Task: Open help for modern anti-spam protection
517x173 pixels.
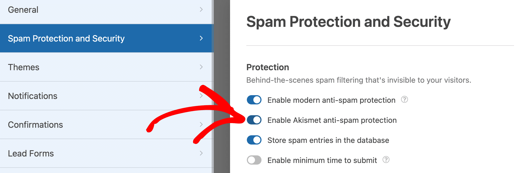Action: click(x=404, y=100)
